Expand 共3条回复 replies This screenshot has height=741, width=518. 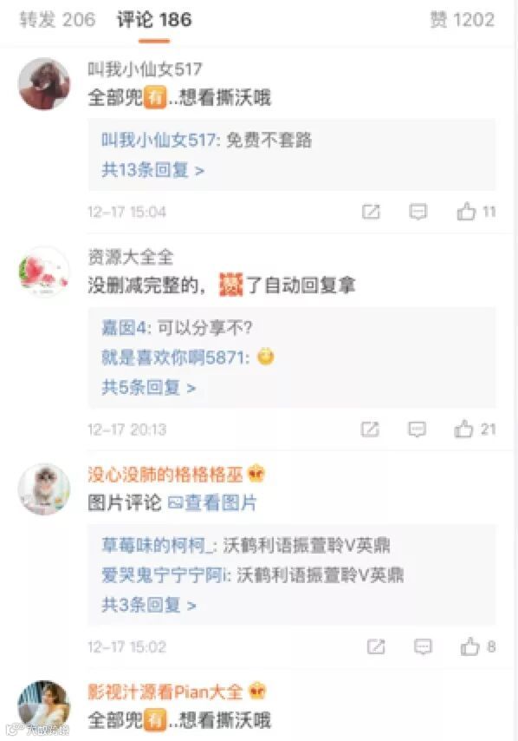[x=149, y=605]
